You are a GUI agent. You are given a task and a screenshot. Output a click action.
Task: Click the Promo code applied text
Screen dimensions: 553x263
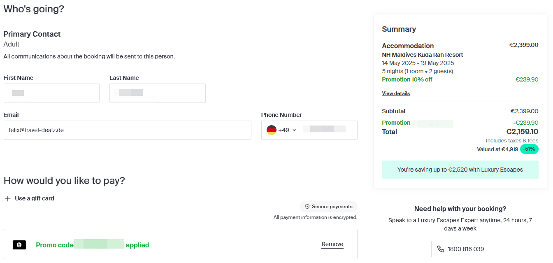click(x=92, y=245)
